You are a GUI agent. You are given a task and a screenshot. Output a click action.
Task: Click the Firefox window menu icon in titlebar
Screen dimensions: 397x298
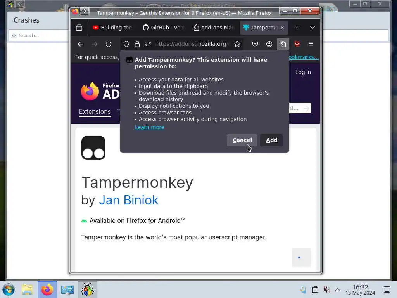75,11
